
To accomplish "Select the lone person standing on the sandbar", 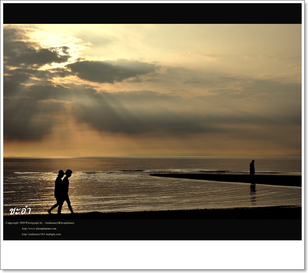I will (x=252, y=168).
